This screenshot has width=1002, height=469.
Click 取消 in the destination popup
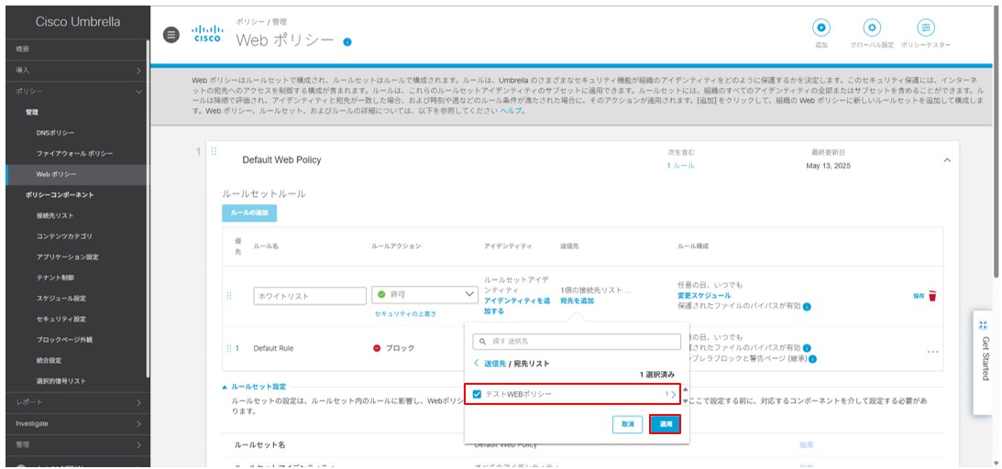click(x=628, y=424)
